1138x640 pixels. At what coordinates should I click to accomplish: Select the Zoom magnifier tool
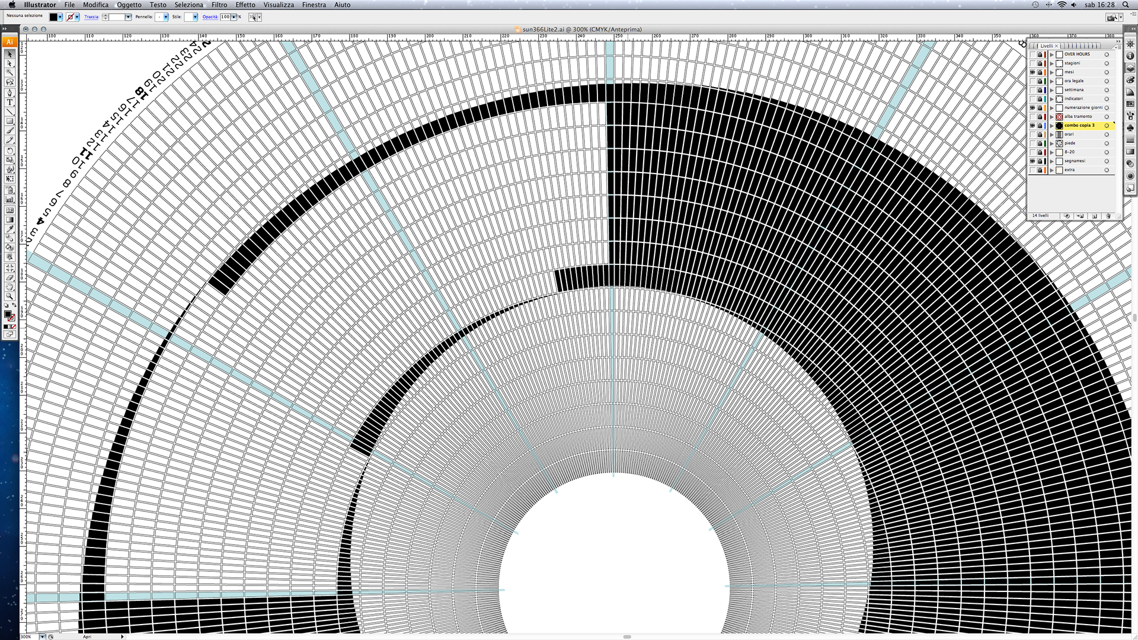[x=9, y=296]
